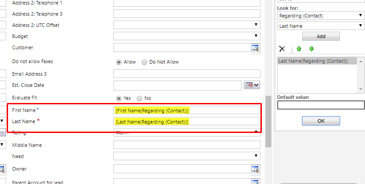Open the Owner field lookup icon
The height and width of the screenshot is (184, 365).
click(255, 169)
